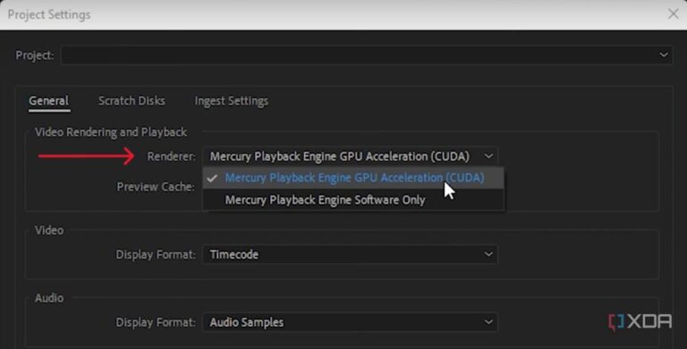Viewport: 687px width, 349px height.
Task: Open the Project name dropdown field
Action: [x=367, y=55]
